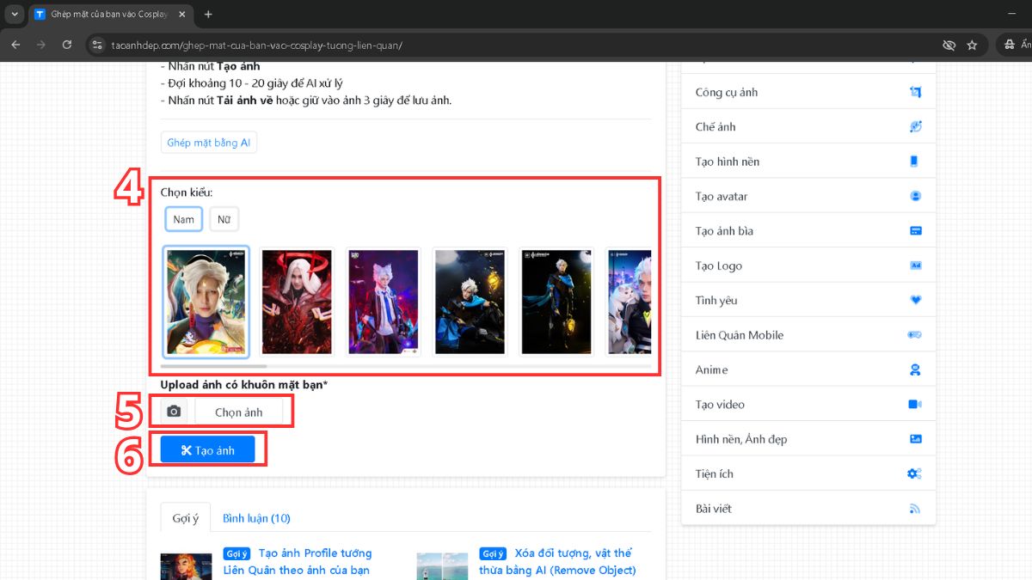Click the Tạo avatar person icon
Viewport: 1032px width, 580px height.
(915, 196)
